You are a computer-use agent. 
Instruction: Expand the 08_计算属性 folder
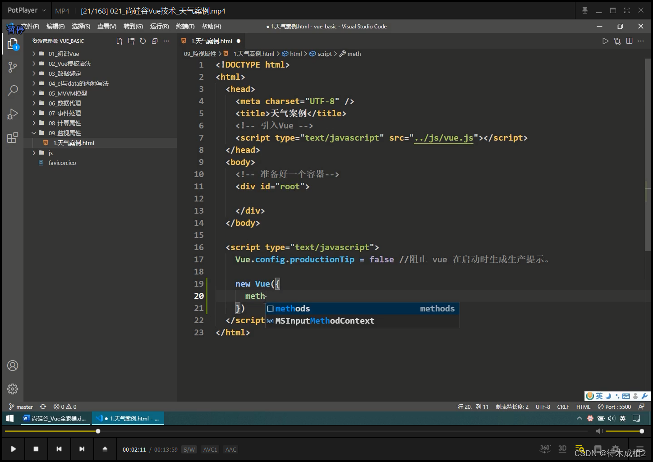coord(100,123)
